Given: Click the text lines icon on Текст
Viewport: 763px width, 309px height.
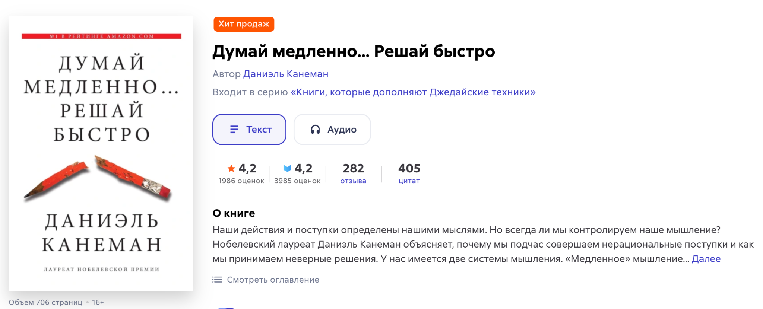Looking at the screenshot, I should 234,130.
